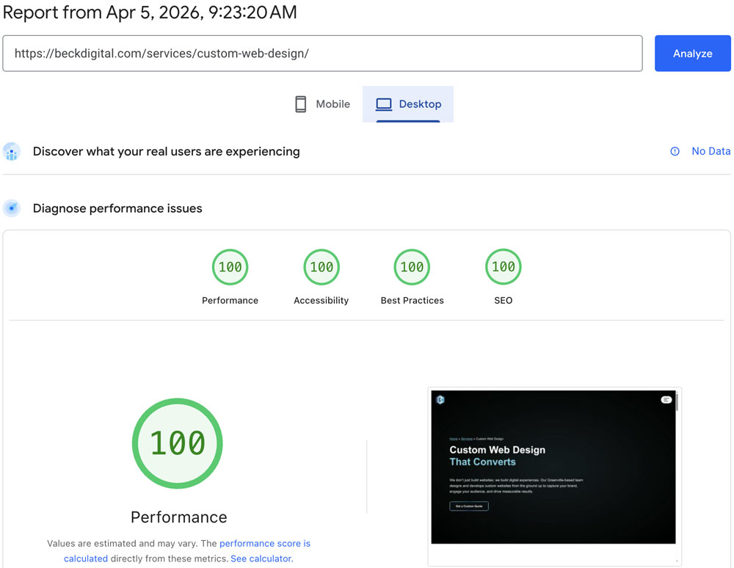The height and width of the screenshot is (568, 734).
Task: Click the info icon beside No Data
Action: tap(675, 151)
